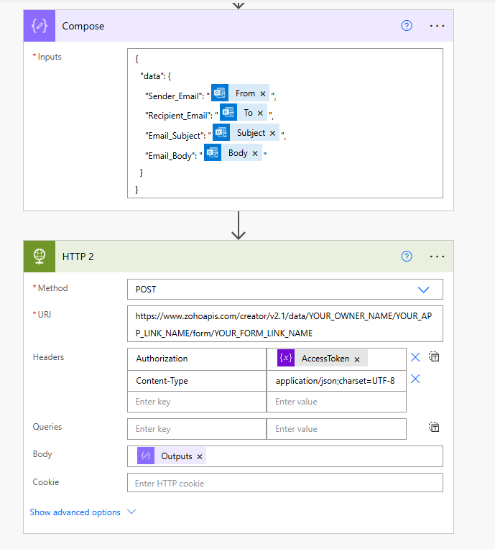
Task: Click the "data": { line in Inputs
Action: click(x=155, y=76)
